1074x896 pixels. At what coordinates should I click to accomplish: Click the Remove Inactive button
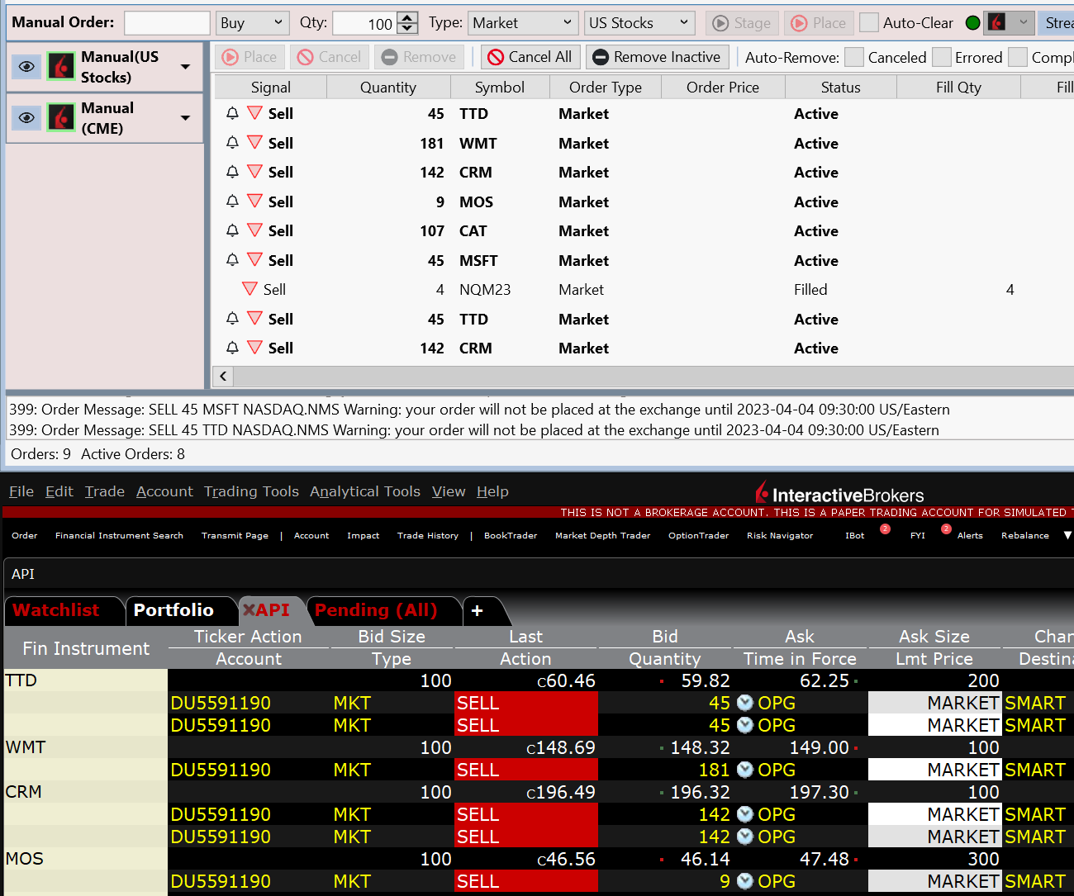click(x=657, y=57)
